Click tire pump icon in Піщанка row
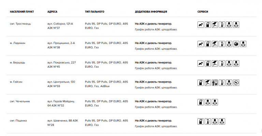 [x=208, y=121]
